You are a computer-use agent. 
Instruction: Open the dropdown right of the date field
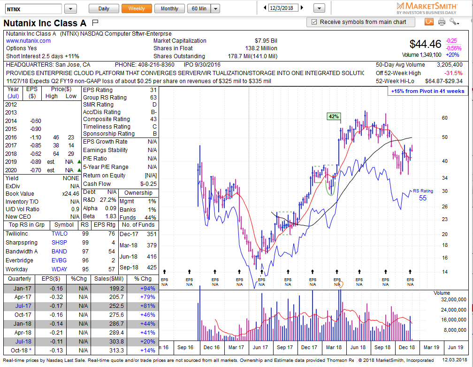coord(319,8)
